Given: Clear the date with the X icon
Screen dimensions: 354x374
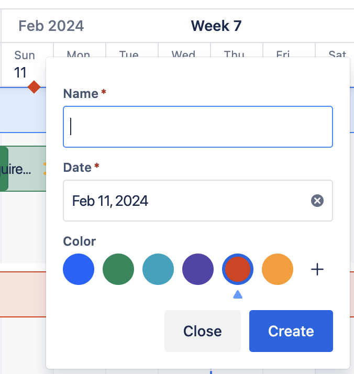Looking at the screenshot, I should click(317, 201).
